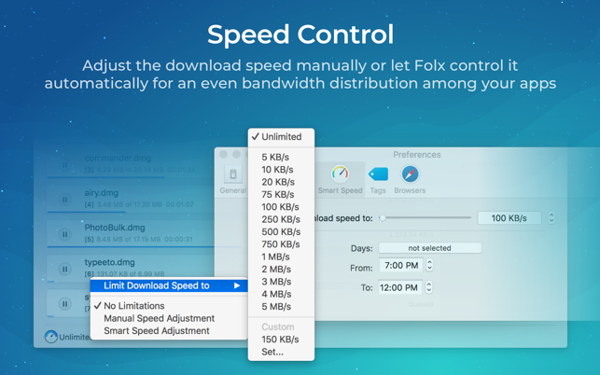Choose Set... to define custom speed
The height and width of the screenshot is (375, 600).
[x=281, y=352]
